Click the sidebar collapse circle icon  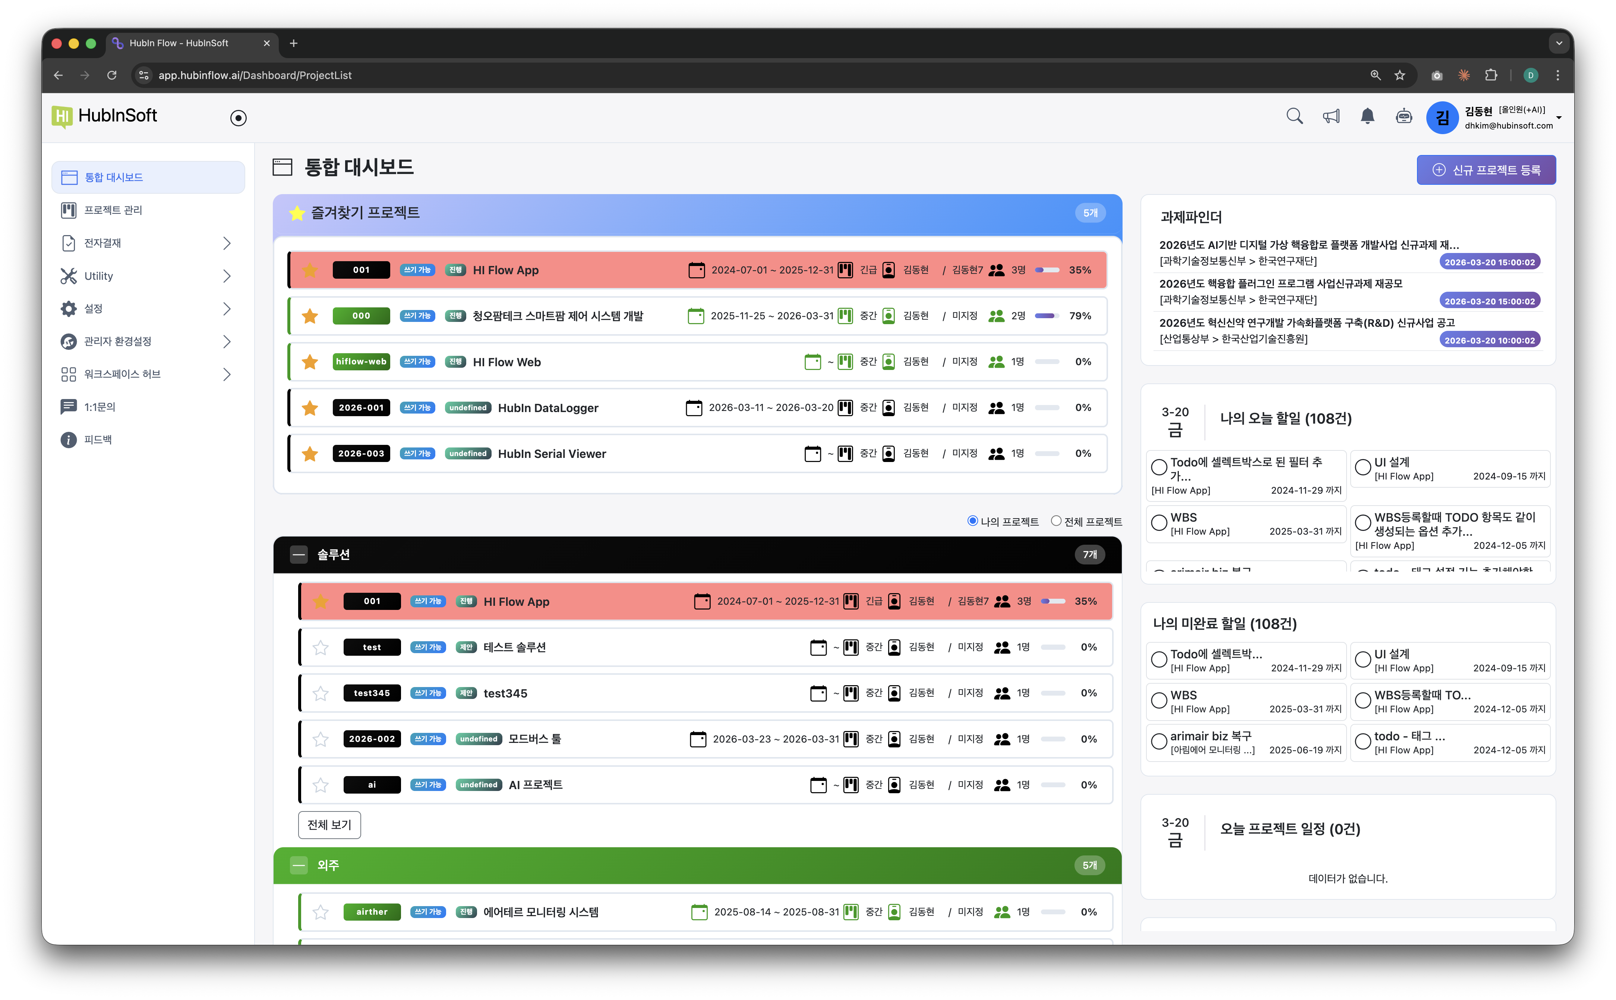(238, 118)
